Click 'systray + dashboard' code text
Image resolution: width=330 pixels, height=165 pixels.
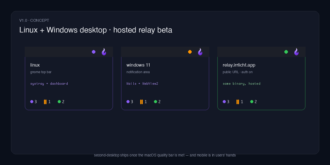coord(49,84)
